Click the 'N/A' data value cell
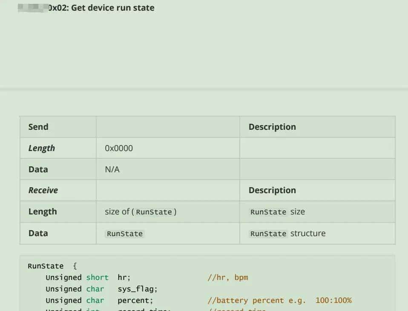 click(x=112, y=169)
